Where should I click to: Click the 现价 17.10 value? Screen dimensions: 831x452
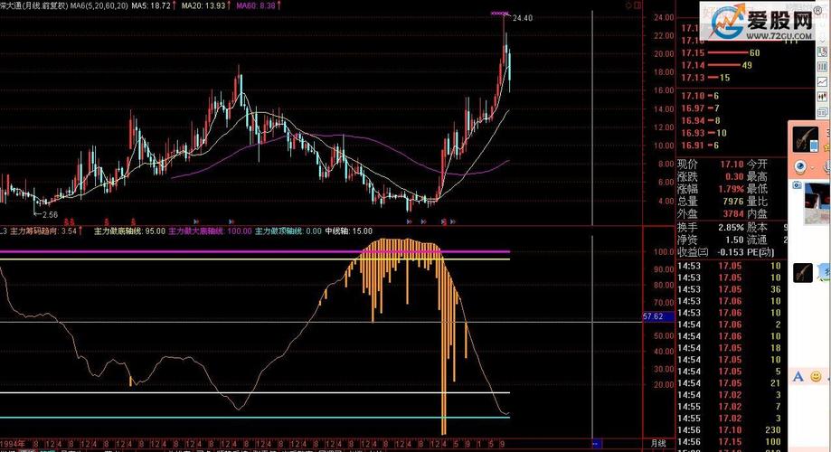(x=732, y=165)
